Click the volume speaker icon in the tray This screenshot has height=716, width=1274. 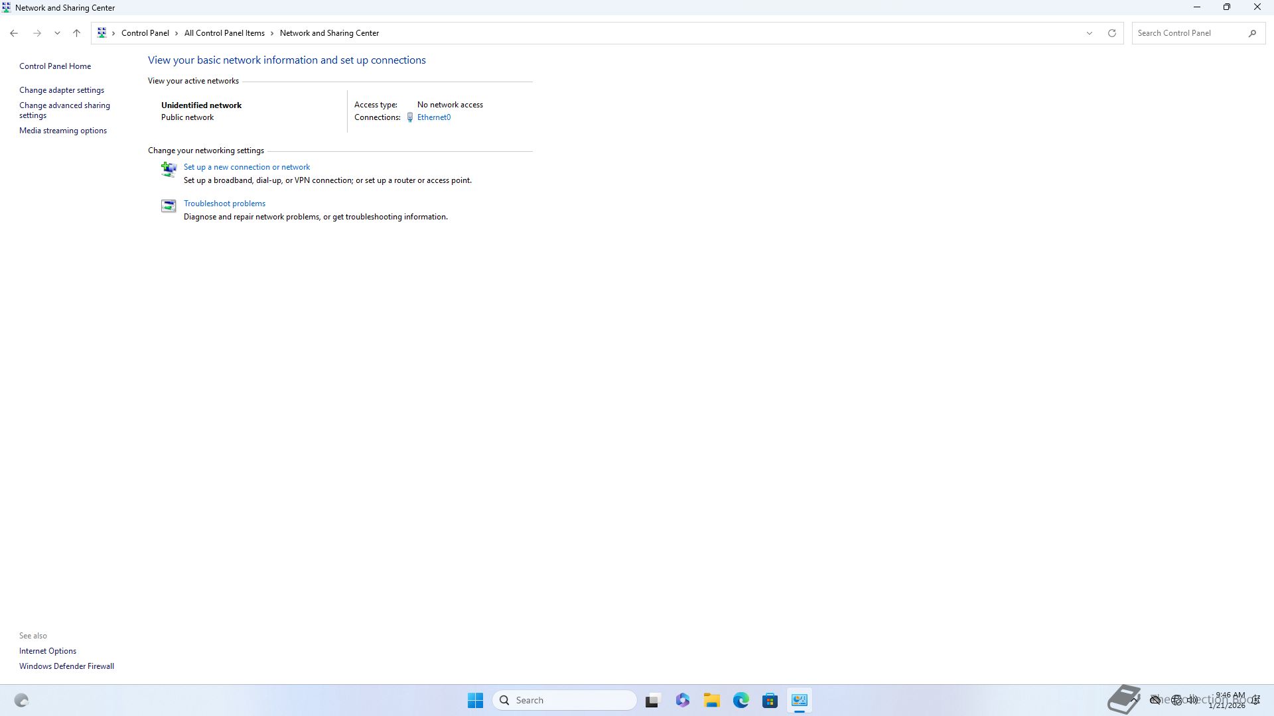tap(1193, 699)
